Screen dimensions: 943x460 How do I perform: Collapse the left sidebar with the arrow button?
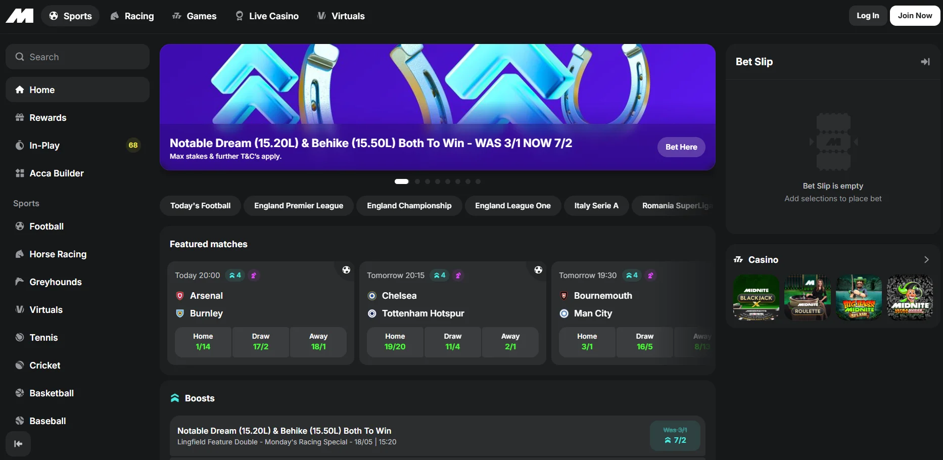click(x=18, y=444)
